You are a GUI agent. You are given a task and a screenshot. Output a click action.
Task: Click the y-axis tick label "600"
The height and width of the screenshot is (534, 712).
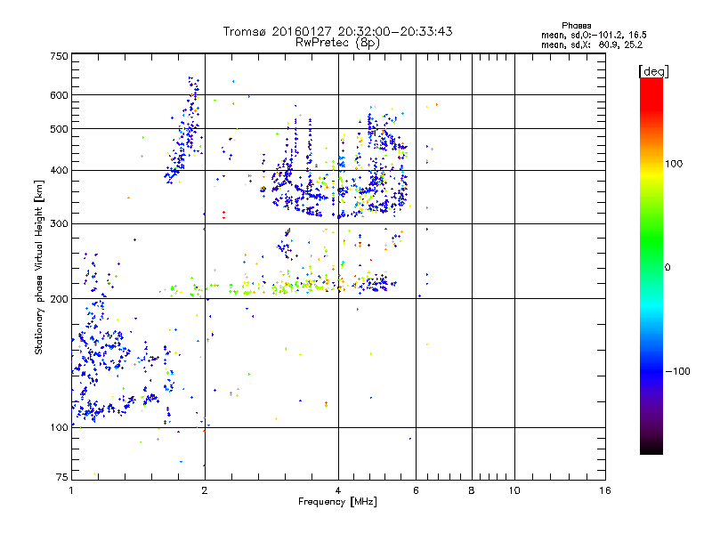(x=59, y=95)
